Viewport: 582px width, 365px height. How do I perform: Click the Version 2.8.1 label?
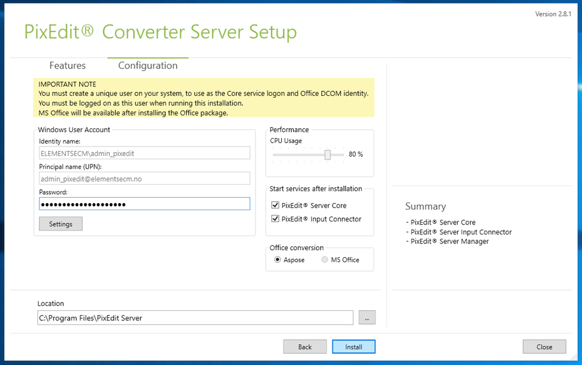[553, 14]
